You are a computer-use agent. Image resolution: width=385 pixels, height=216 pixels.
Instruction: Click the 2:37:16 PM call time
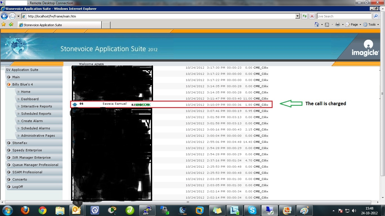[x=216, y=160]
